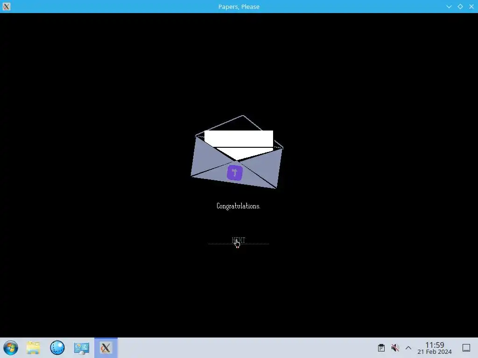
Task: Open the system settings taskbar icon
Action: (x=81, y=348)
